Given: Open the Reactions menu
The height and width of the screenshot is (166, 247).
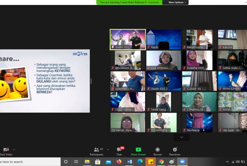Looking at the screenshot, I should click(175, 151).
